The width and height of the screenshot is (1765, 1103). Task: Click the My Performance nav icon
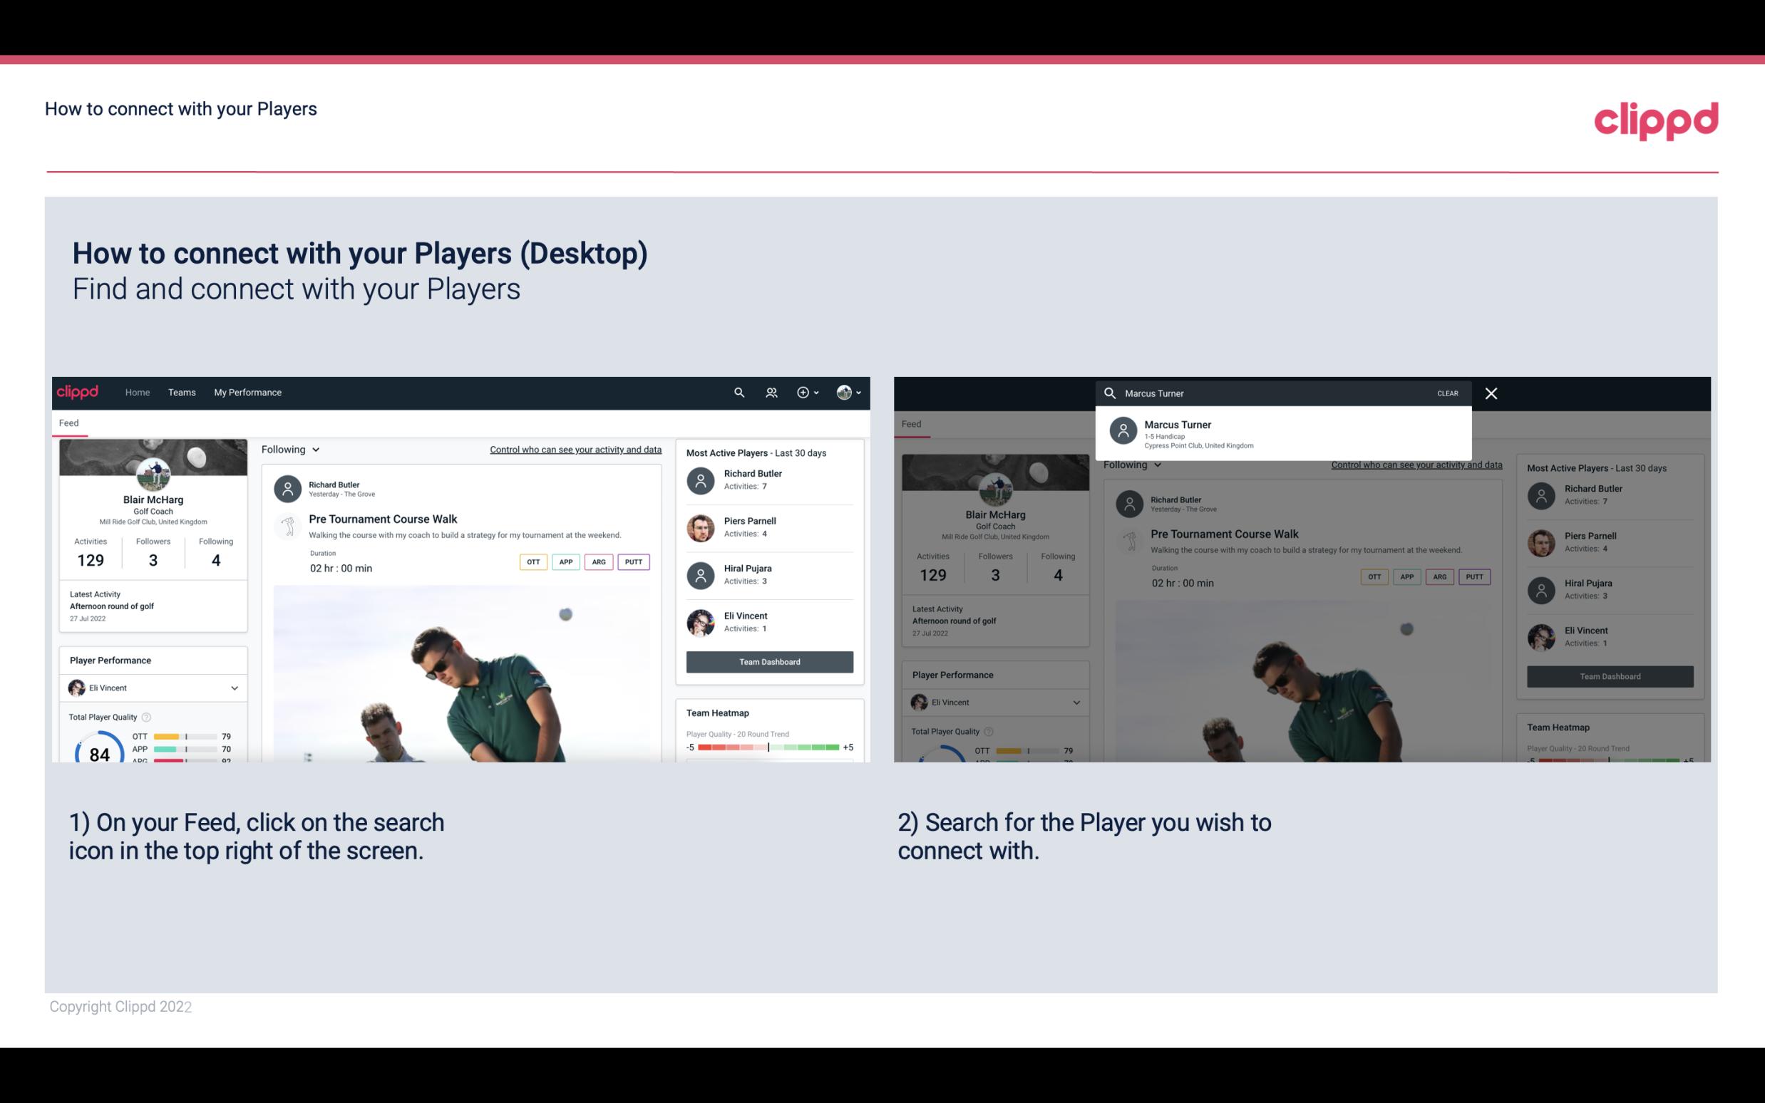pyautogui.click(x=248, y=393)
